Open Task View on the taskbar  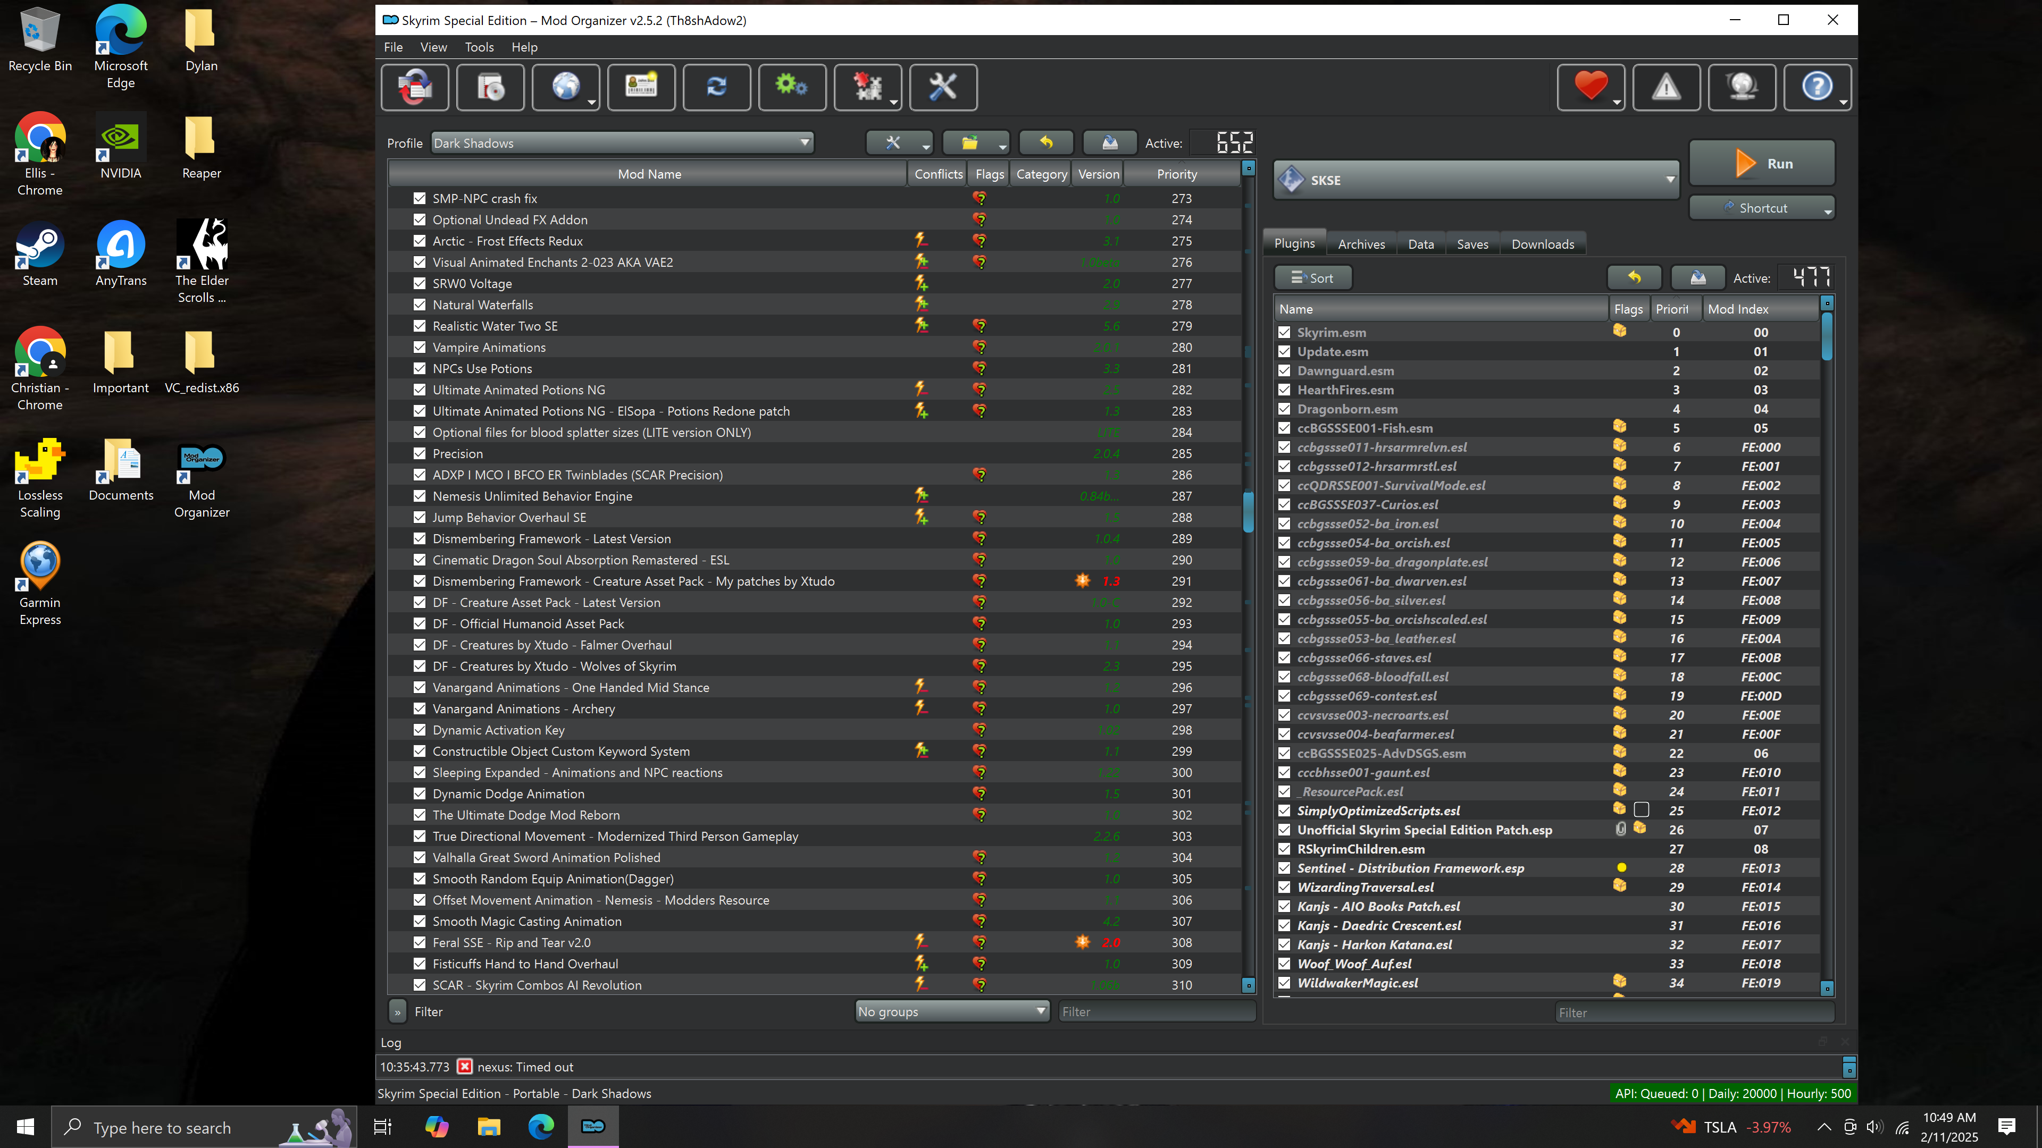tap(382, 1127)
